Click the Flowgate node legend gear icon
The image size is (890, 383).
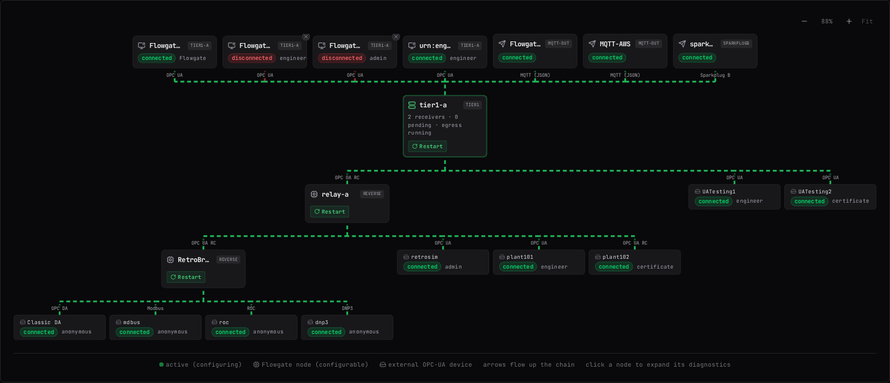point(256,364)
